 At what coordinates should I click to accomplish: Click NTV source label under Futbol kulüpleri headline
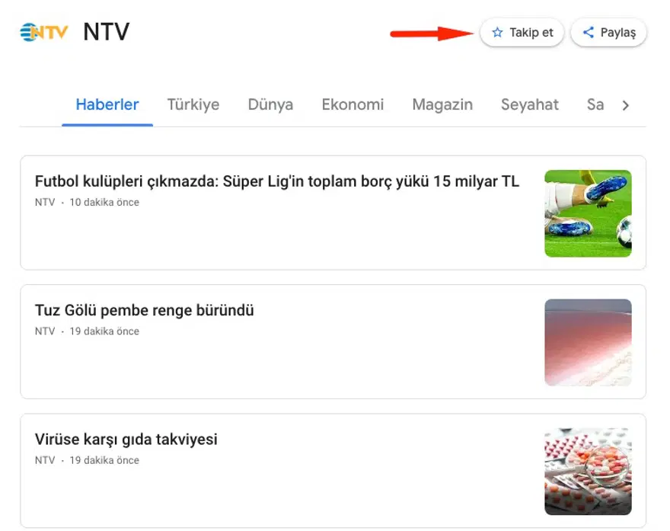45,202
